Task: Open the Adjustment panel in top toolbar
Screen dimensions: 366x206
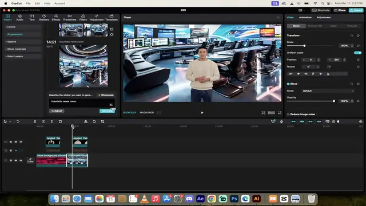Action: pyautogui.click(x=97, y=18)
